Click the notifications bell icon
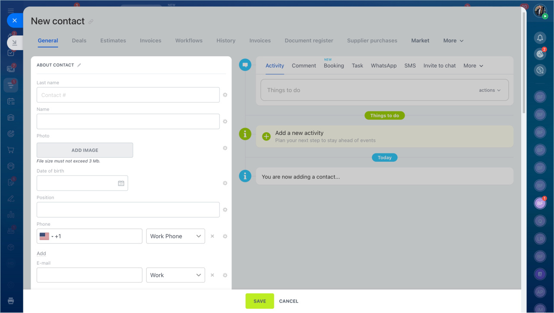This screenshot has height=313, width=554. (x=540, y=38)
